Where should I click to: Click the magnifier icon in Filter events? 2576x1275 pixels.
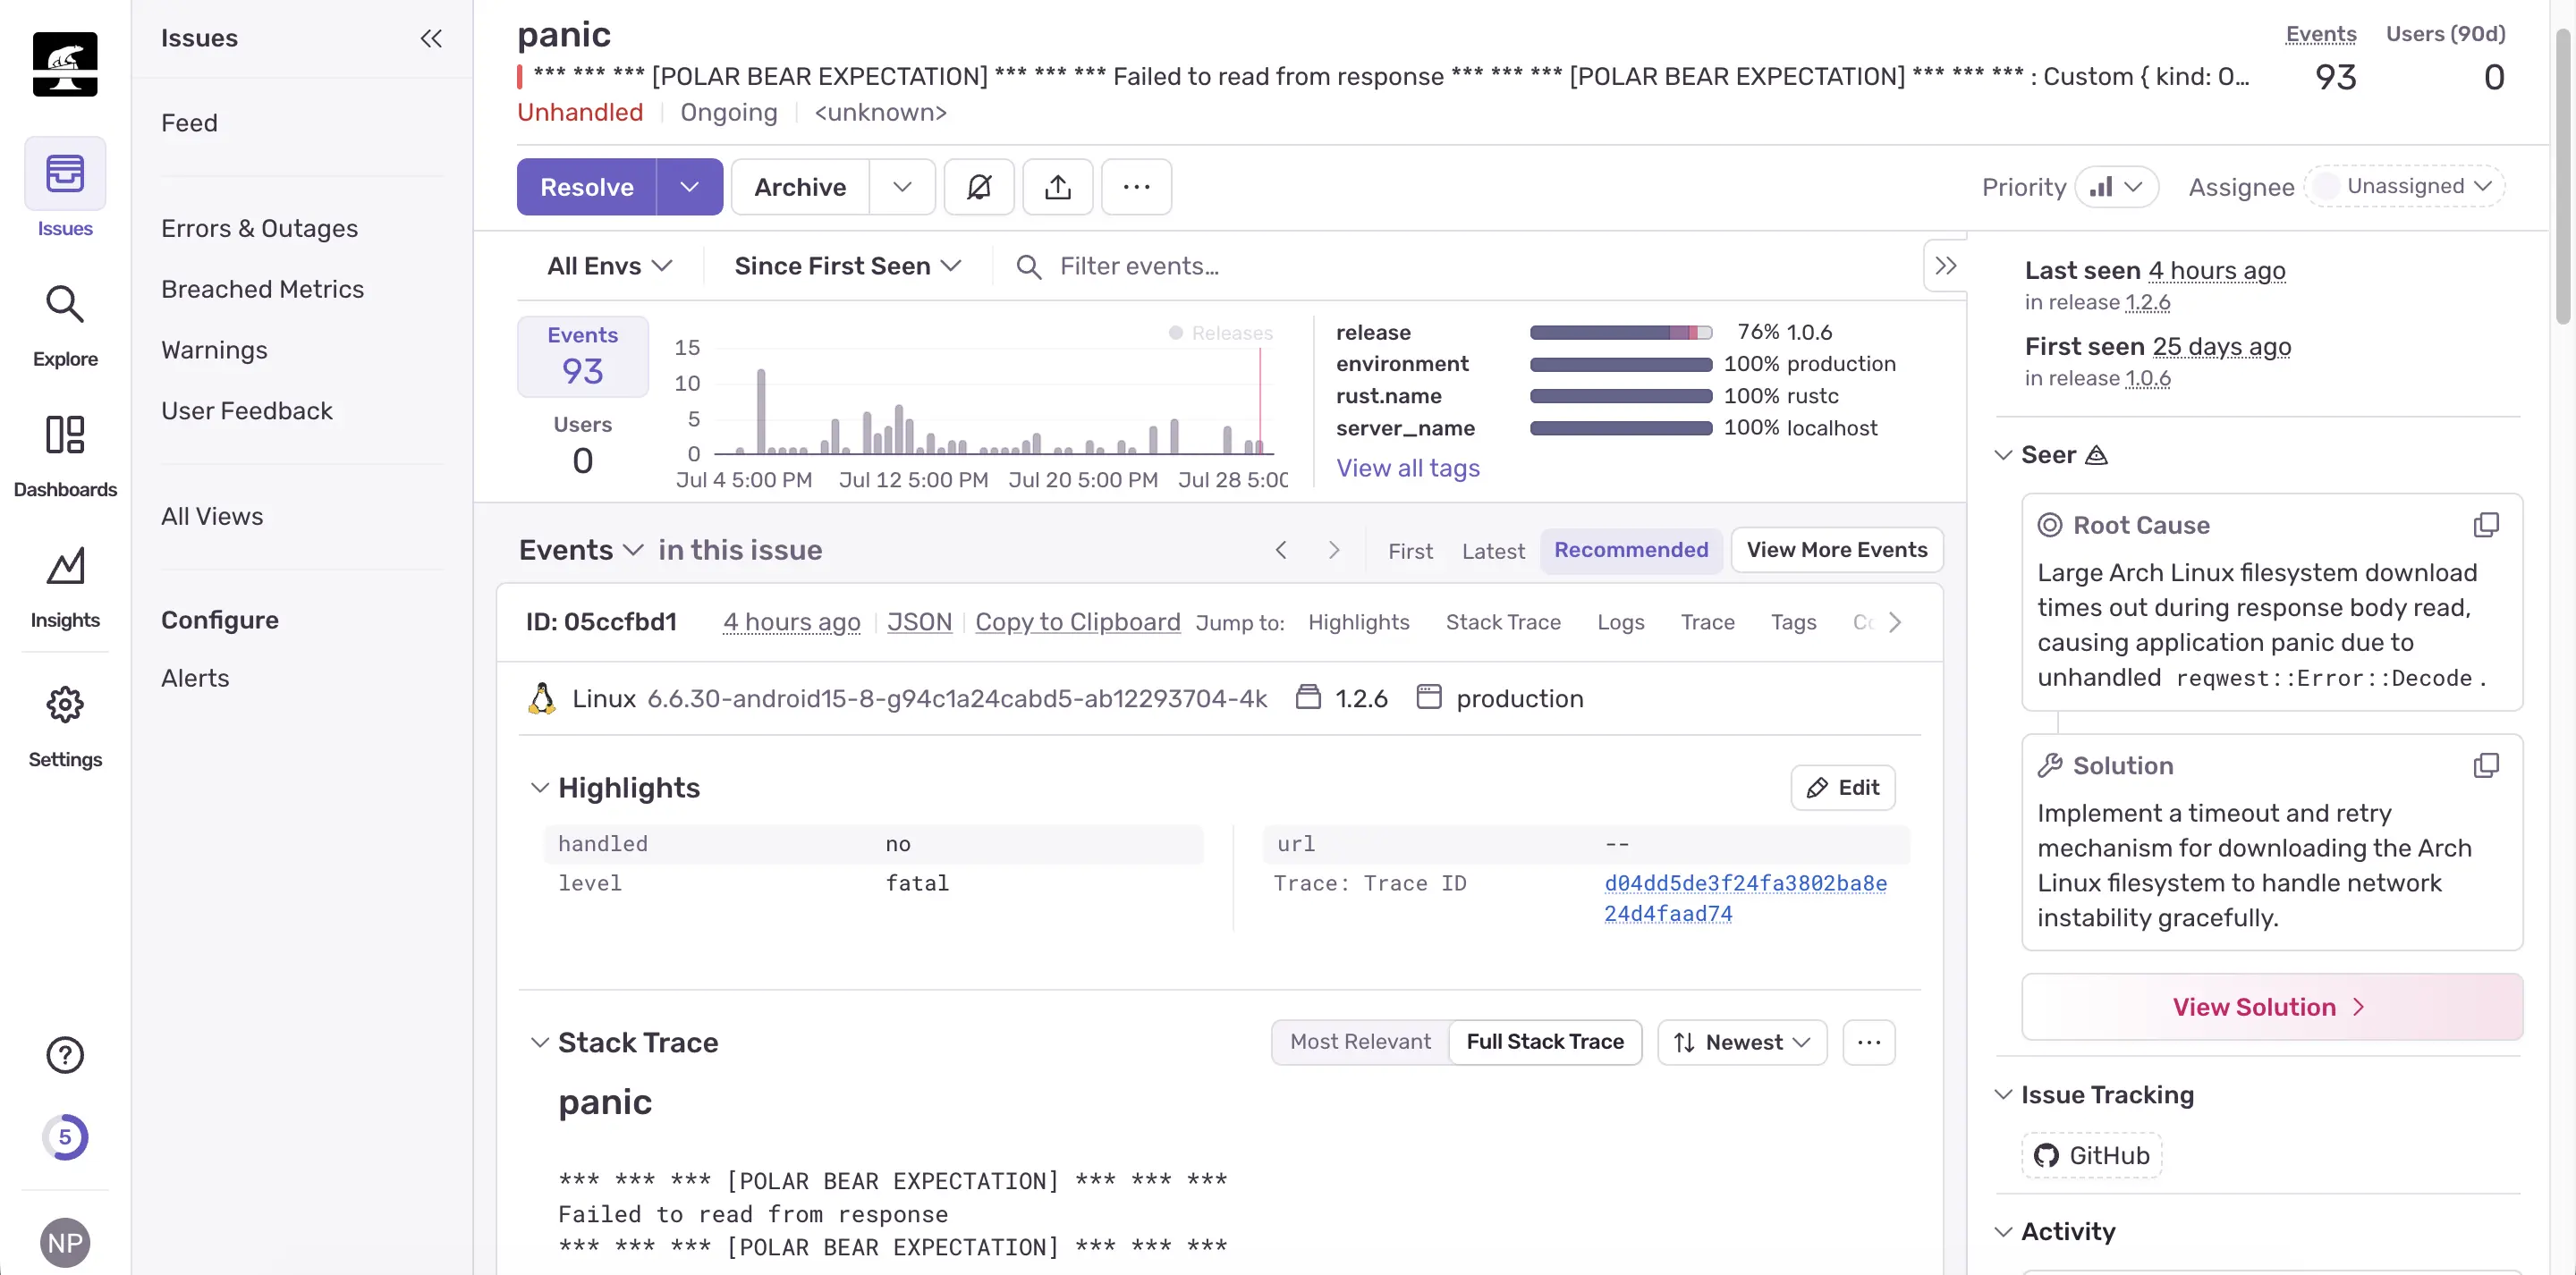pyautogui.click(x=1028, y=267)
